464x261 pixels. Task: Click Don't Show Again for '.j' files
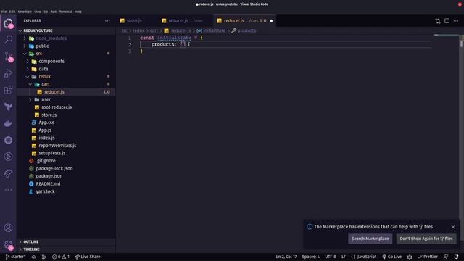click(x=426, y=239)
